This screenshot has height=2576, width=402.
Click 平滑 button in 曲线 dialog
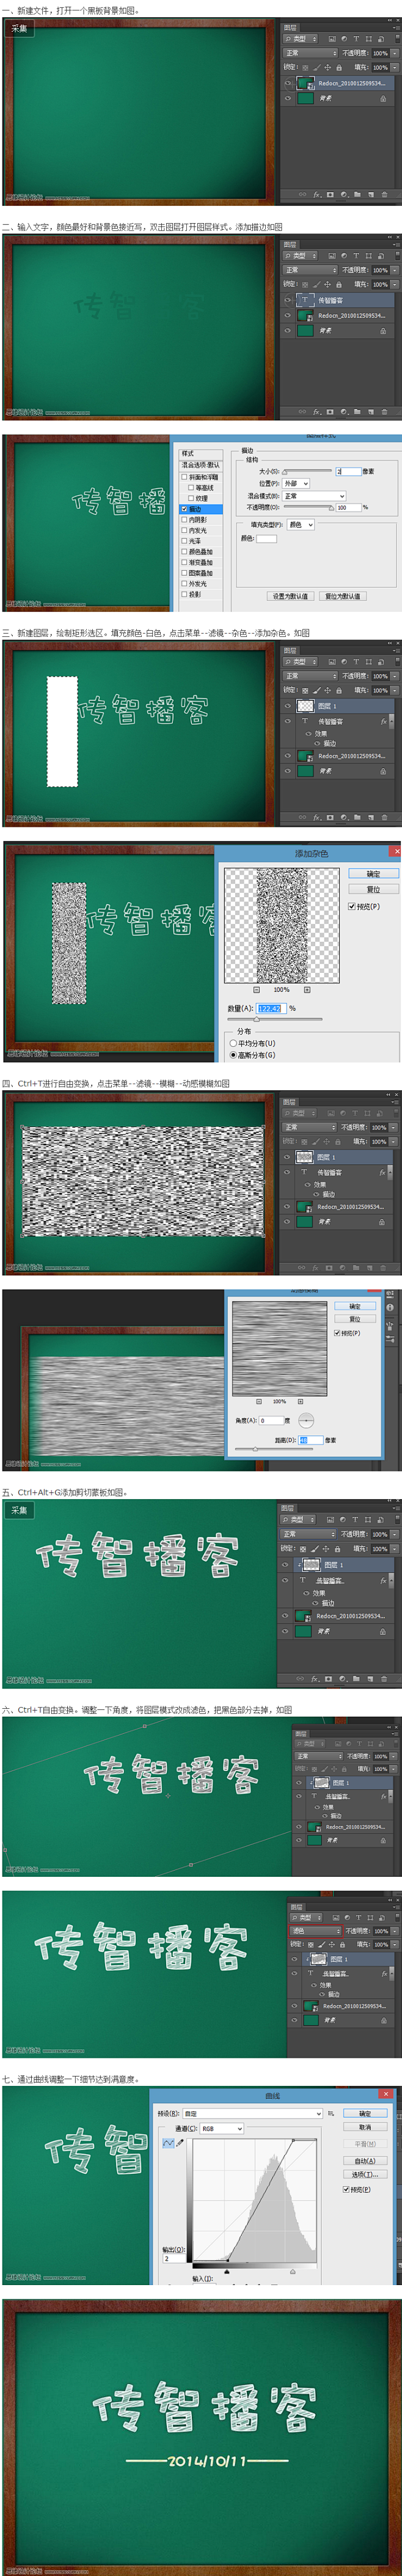pos(365,2145)
